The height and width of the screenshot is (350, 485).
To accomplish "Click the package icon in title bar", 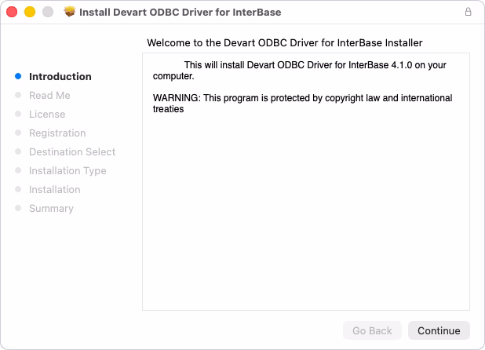I will click(x=70, y=12).
